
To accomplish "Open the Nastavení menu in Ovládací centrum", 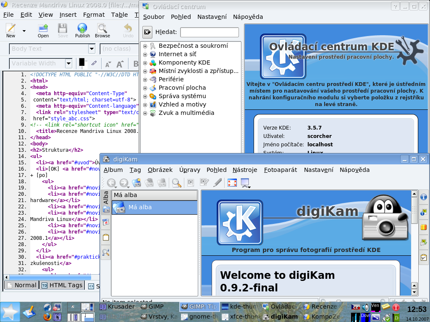I will [212, 17].
